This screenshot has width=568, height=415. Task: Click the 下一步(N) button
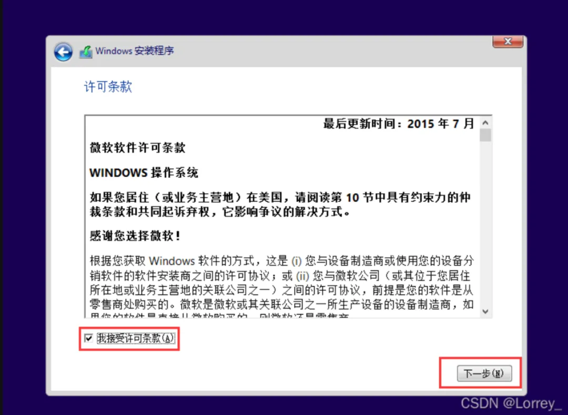(x=484, y=373)
